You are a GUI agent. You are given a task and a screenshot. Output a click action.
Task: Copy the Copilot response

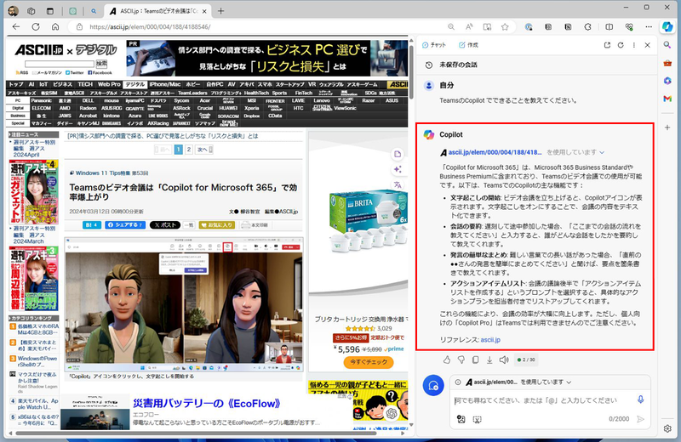click(476, 360)
